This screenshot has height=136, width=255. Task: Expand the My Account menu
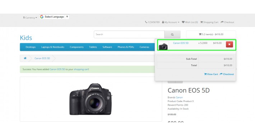pos(171,22)
